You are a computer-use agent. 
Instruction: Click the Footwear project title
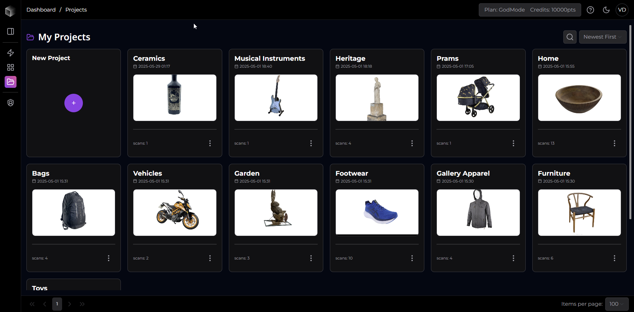coord(352,173)
